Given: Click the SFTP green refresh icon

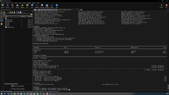Looking at the screenshot, I should (x=10, y=12).
